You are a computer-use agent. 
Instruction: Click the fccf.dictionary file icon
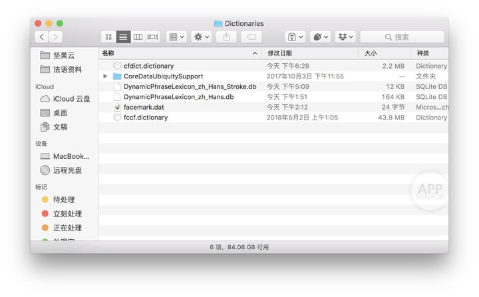pos(117,118)
